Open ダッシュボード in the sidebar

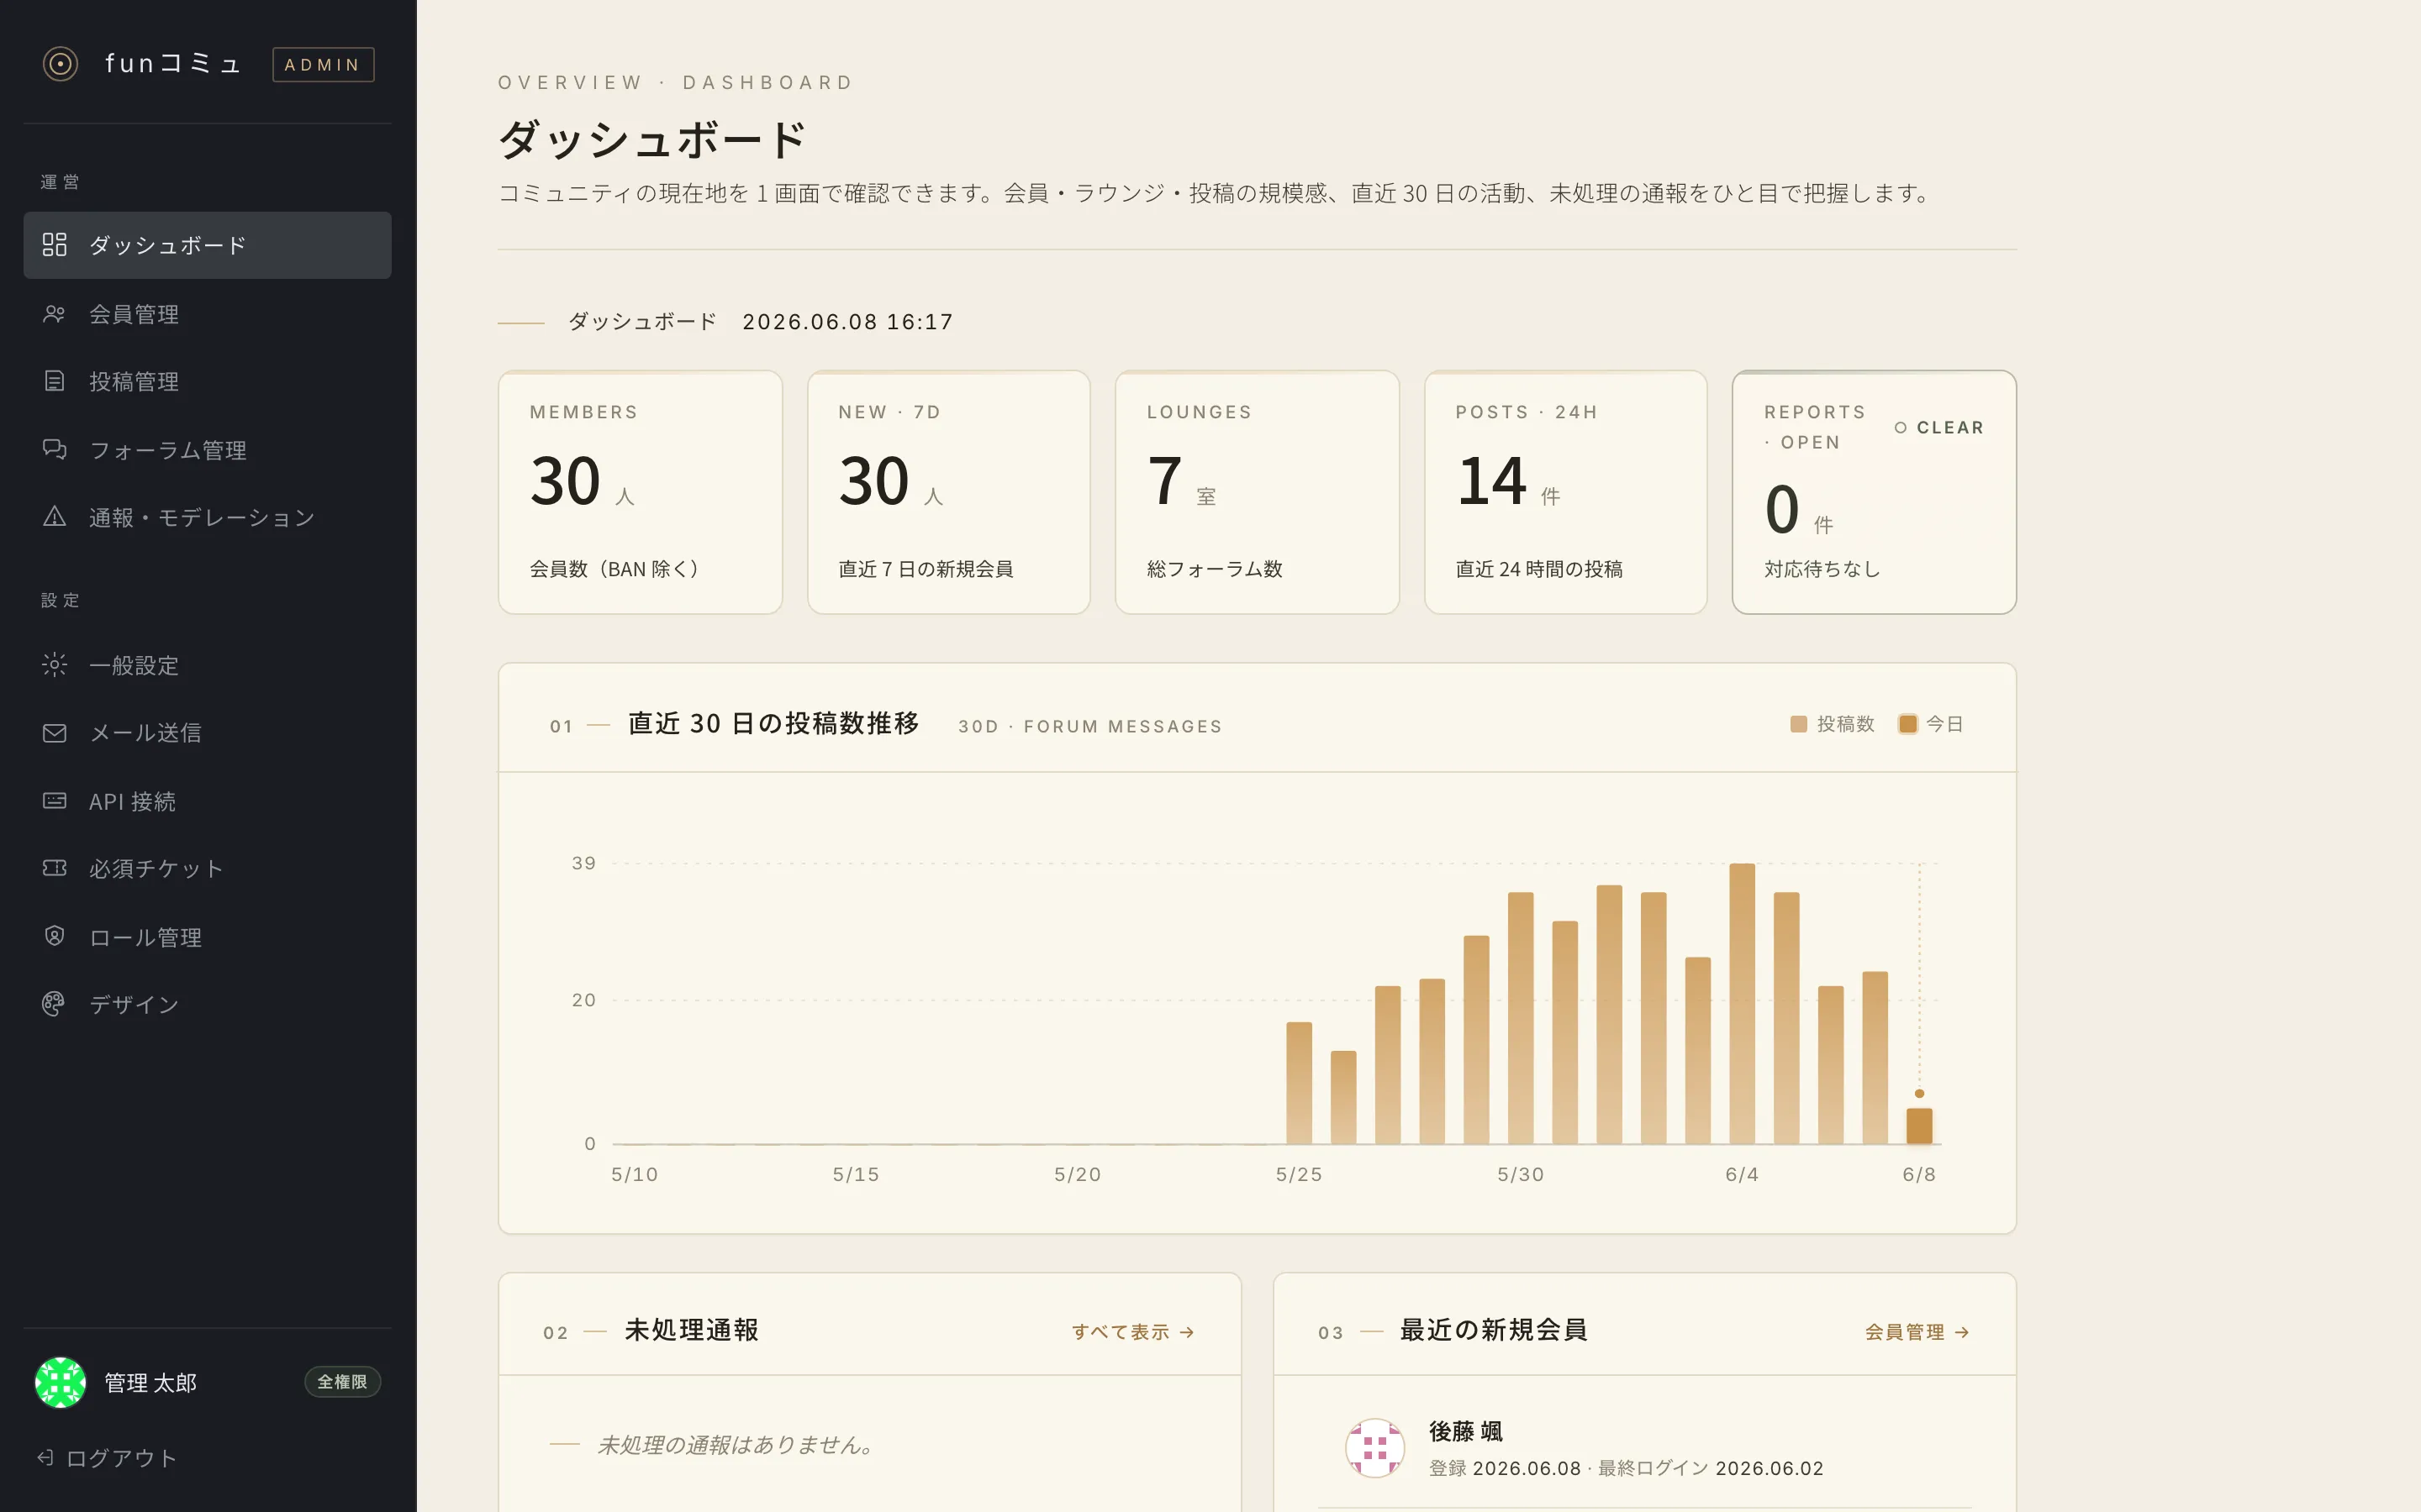click(x=207, y=245)
